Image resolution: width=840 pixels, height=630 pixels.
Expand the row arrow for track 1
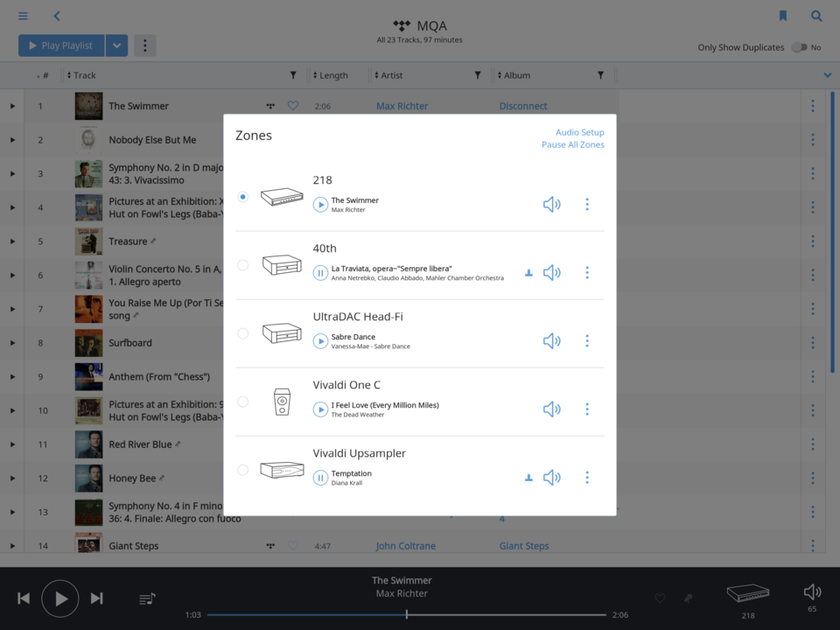pos(12,106)
